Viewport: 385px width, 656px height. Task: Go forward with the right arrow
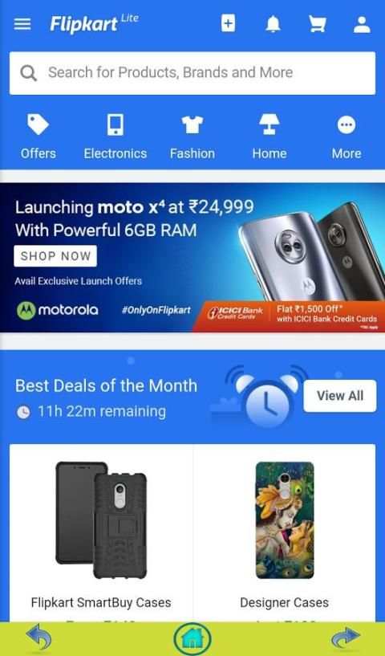(346, 639)
